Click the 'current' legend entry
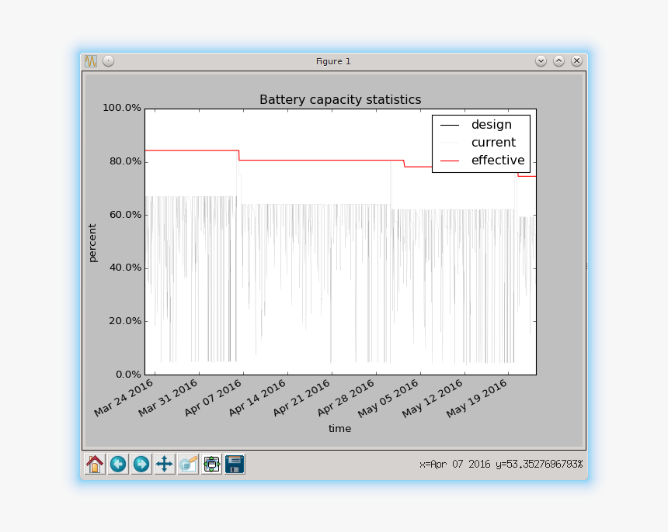The height and width of the screenshot is (532, 668). point(493,143)
